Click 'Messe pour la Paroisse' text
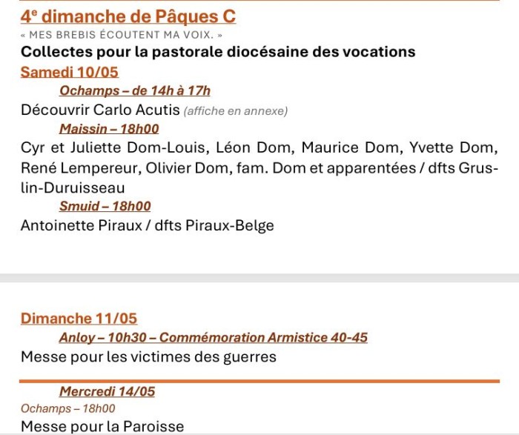 coord(102,426)
